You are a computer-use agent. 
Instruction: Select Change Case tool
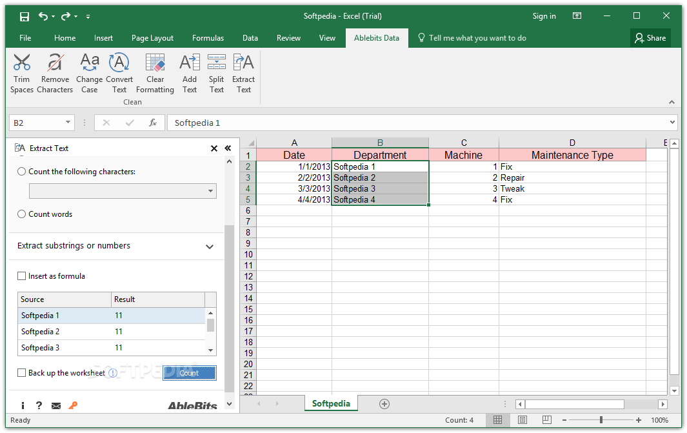tap(90, 73)
